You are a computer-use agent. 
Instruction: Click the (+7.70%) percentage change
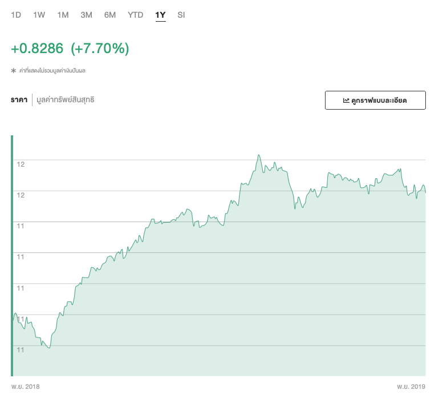pos(100,49)
